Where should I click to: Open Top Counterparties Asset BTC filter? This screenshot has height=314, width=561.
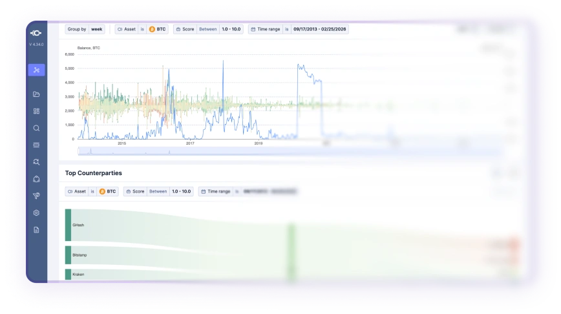tap(91, 191)
